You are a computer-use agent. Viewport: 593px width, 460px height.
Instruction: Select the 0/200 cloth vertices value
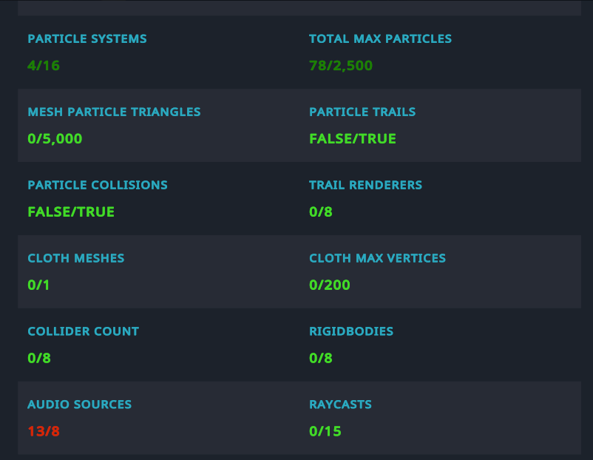[330, 285]
